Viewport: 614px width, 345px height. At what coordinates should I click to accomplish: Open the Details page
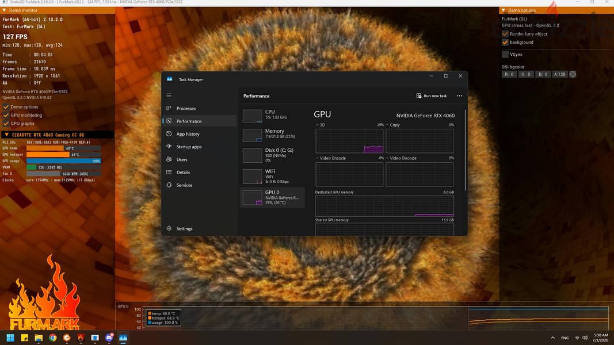click(x=183, y=172)
